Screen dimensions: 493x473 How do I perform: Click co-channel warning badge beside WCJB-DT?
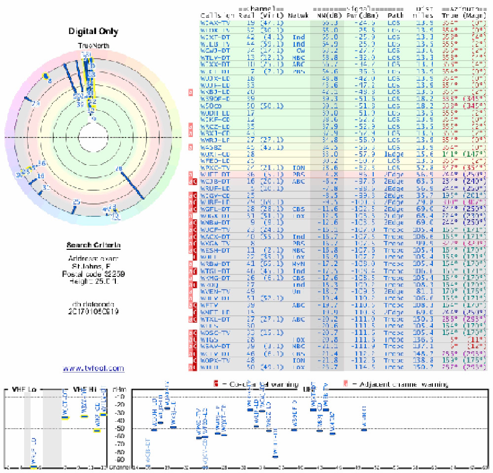click(x=195, y=182)
